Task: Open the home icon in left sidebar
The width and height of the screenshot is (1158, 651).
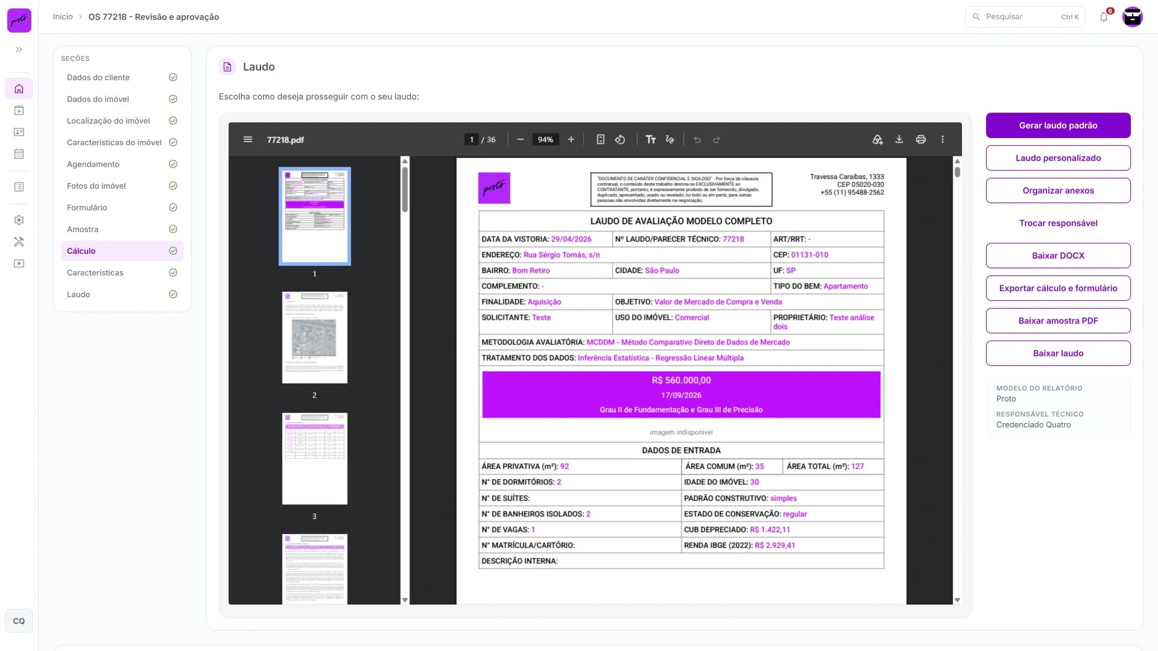Action: [19, 89]
